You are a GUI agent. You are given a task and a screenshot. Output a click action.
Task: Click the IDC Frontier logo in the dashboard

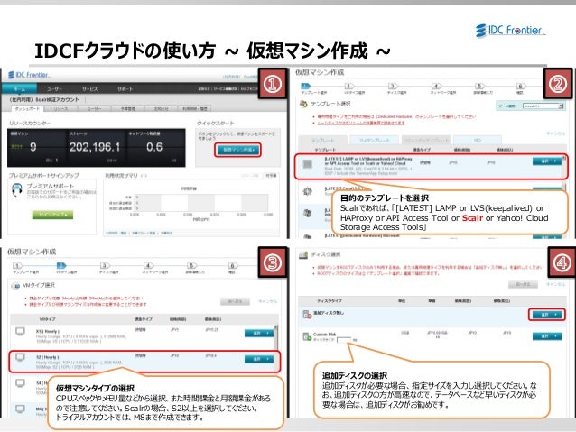(29, 75)
